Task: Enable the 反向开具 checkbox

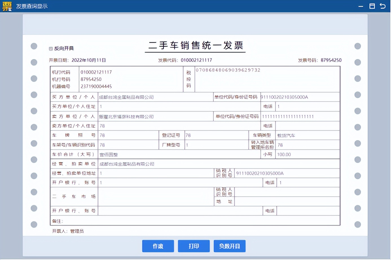Action: point(51,48)
